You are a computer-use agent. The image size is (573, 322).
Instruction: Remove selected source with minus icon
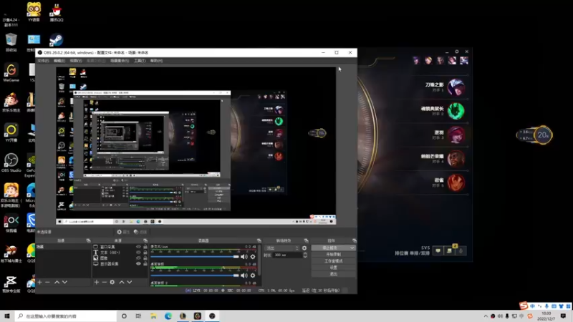point(104,282)
